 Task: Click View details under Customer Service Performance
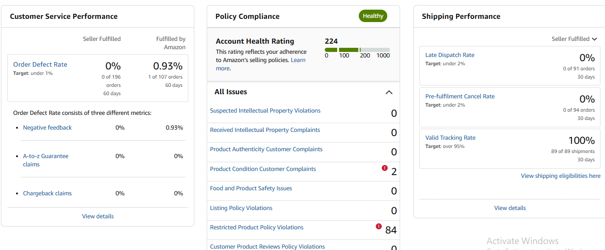[98, 216]
